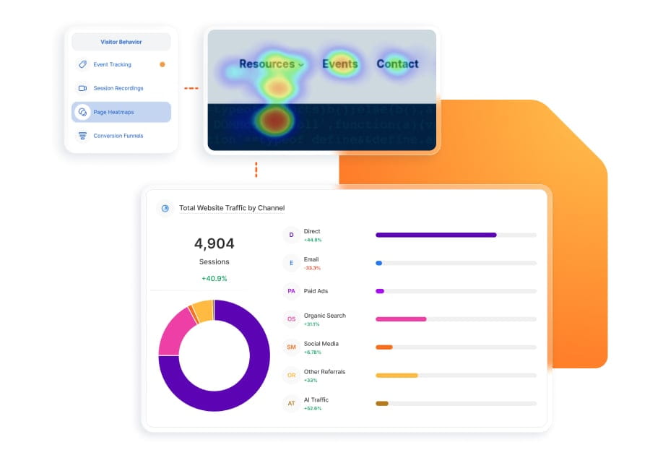650x455 pixels.
Task: Click the E badge next to Email
Action: 291,262
